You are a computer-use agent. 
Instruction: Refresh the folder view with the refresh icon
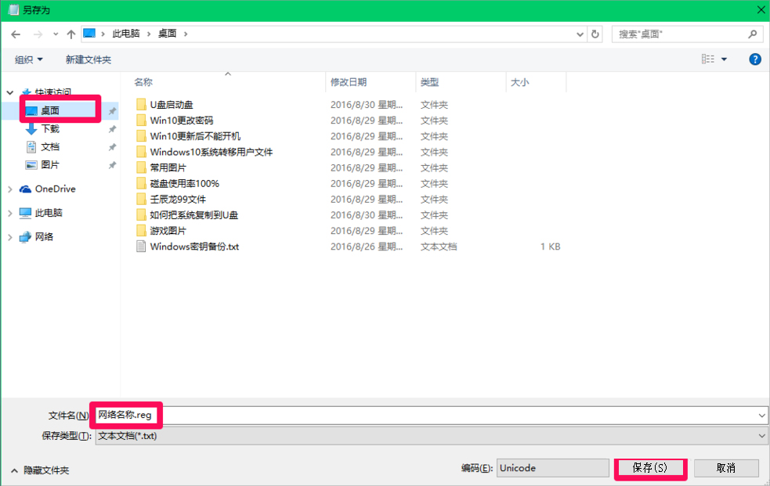(x=595, y=34)
